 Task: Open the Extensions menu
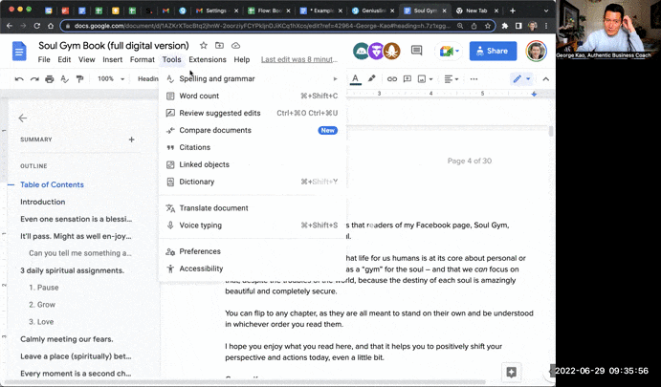tap(208, 59)
